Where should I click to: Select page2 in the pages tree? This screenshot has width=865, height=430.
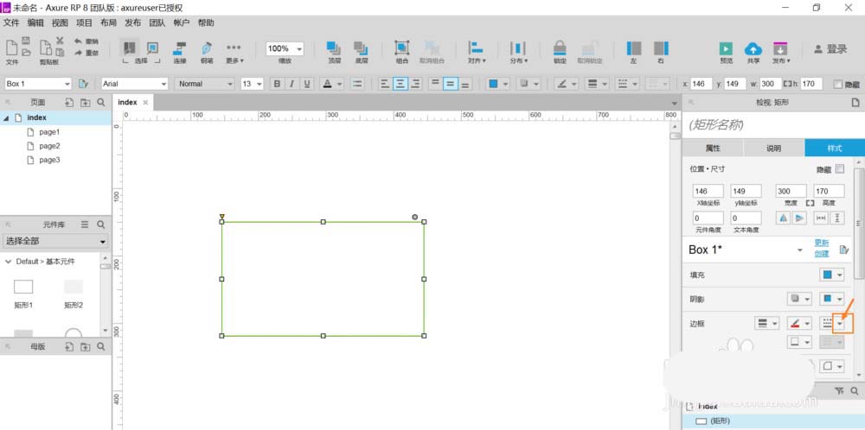point(48,146)
